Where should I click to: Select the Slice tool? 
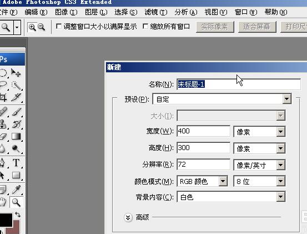pos(16,97)
